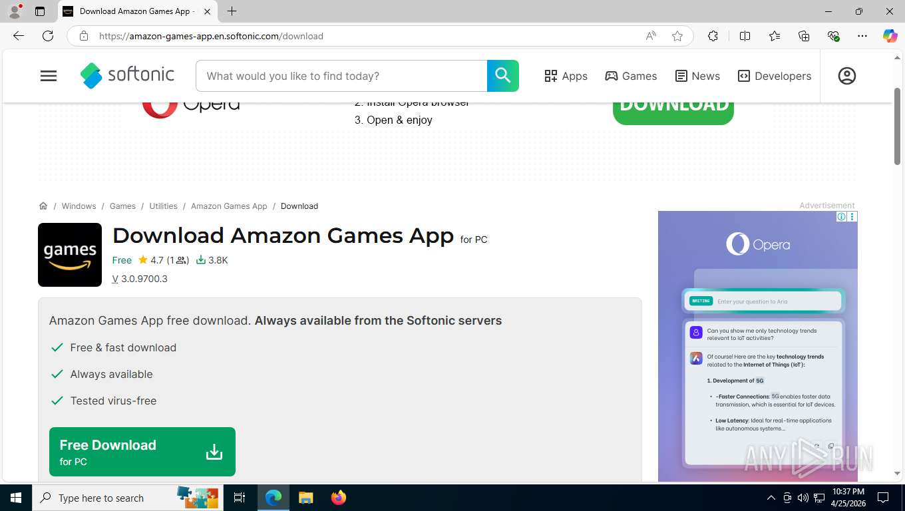Click the ad info icon on Opera ad
Screen dimensions: 905x511
pos(842,217)
